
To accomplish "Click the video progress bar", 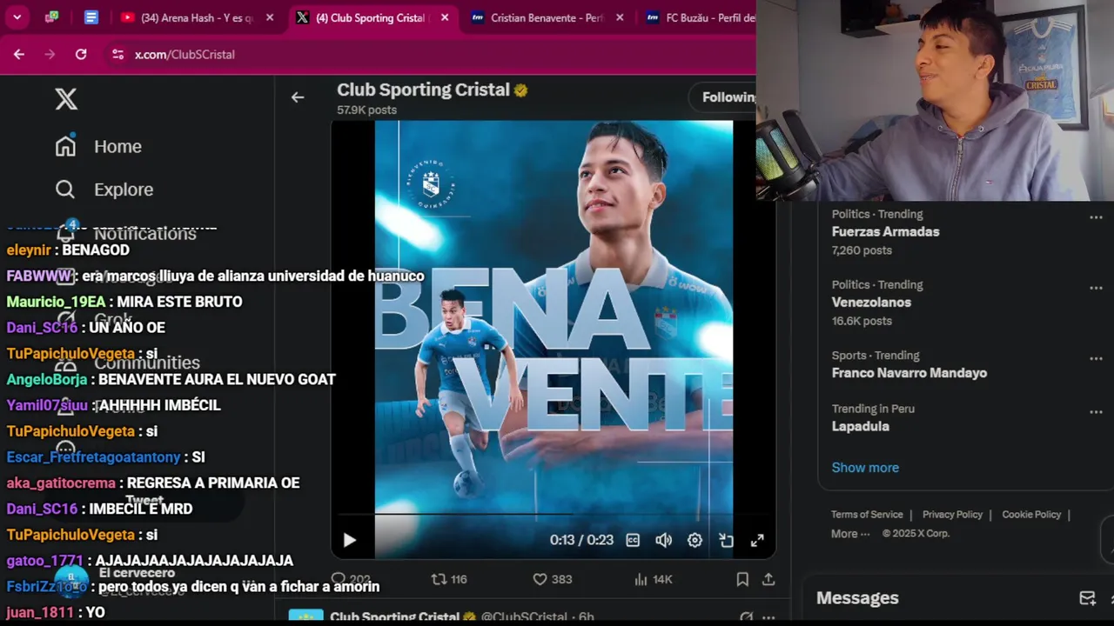I will pyautogui.click(x=553, y=515).
